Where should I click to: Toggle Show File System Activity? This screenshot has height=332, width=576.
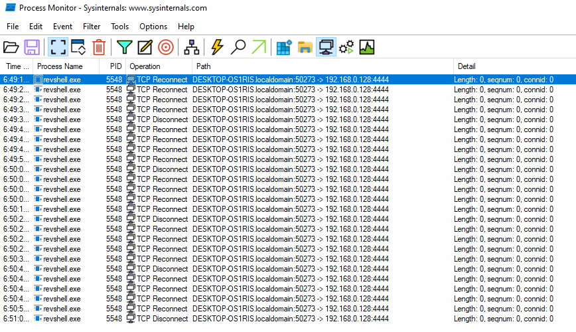[305, 47]
